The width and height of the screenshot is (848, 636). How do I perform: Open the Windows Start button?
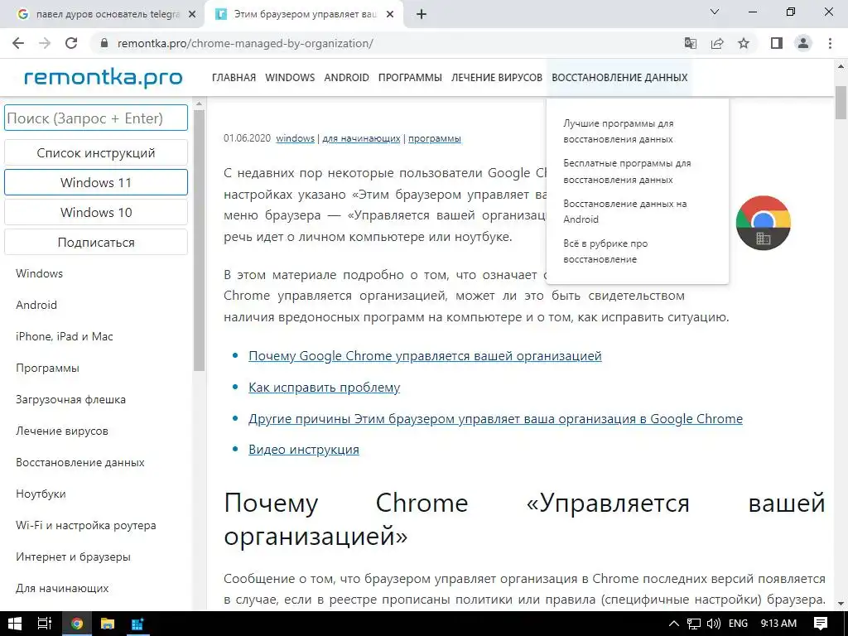click(x=15, y=624)
